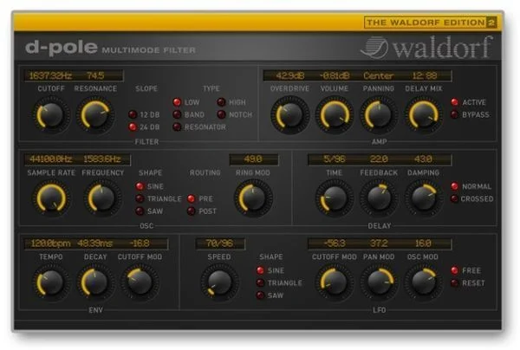Adjust the Sample Rate knob
The width and height of the screenshot is (520, 350).
pos(51,198)
